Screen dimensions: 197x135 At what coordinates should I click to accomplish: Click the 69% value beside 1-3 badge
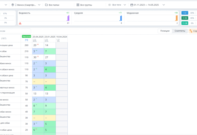[x=192, y=13]
